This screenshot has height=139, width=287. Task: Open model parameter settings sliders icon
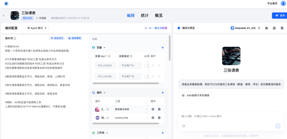(259, 28)
